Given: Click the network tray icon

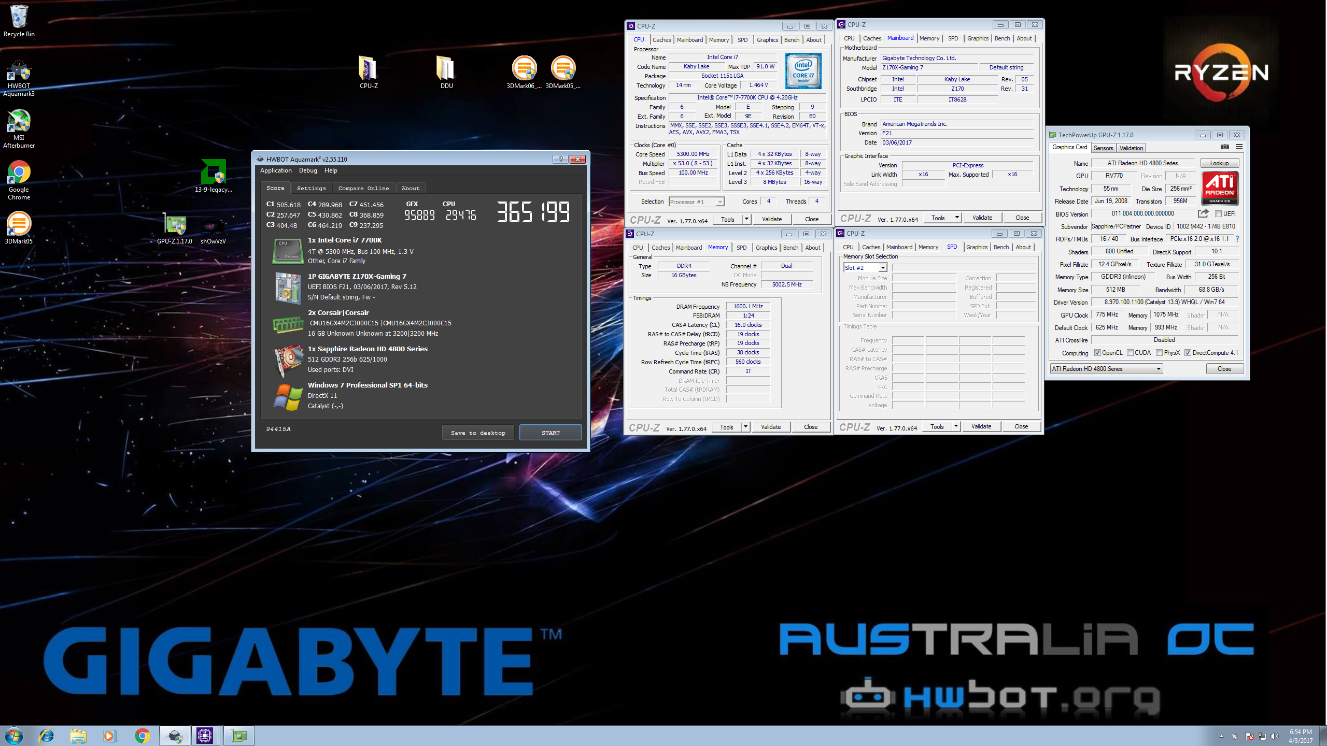Looking at the screenshot, I should pos(1262,736).
